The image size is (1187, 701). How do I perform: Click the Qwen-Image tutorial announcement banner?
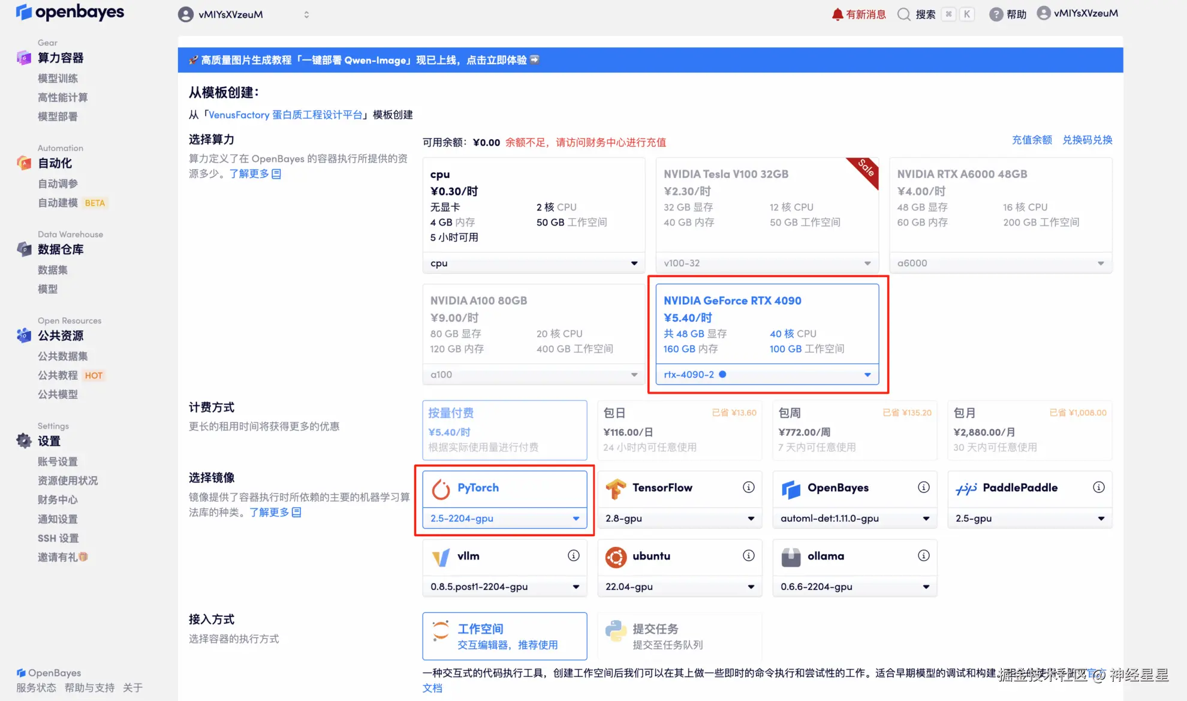coord(366,60)
